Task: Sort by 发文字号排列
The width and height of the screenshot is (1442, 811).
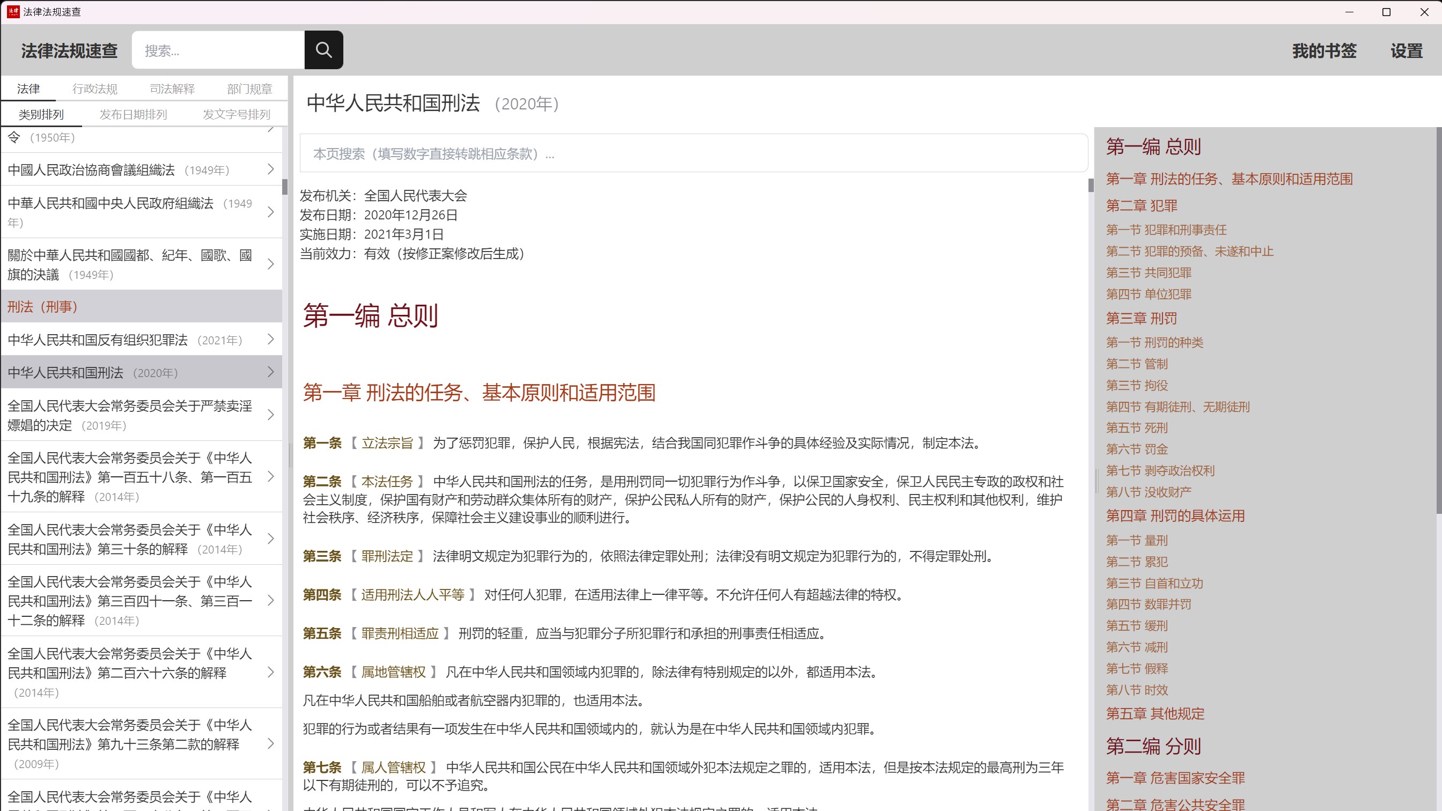Action: (x=236, y=115)
